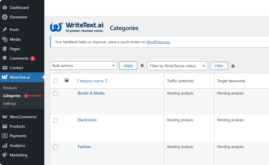The width and height of the screenshot is (269, 165).
Task: Select WriteText.ai menu item
Action: click(22, 77)
